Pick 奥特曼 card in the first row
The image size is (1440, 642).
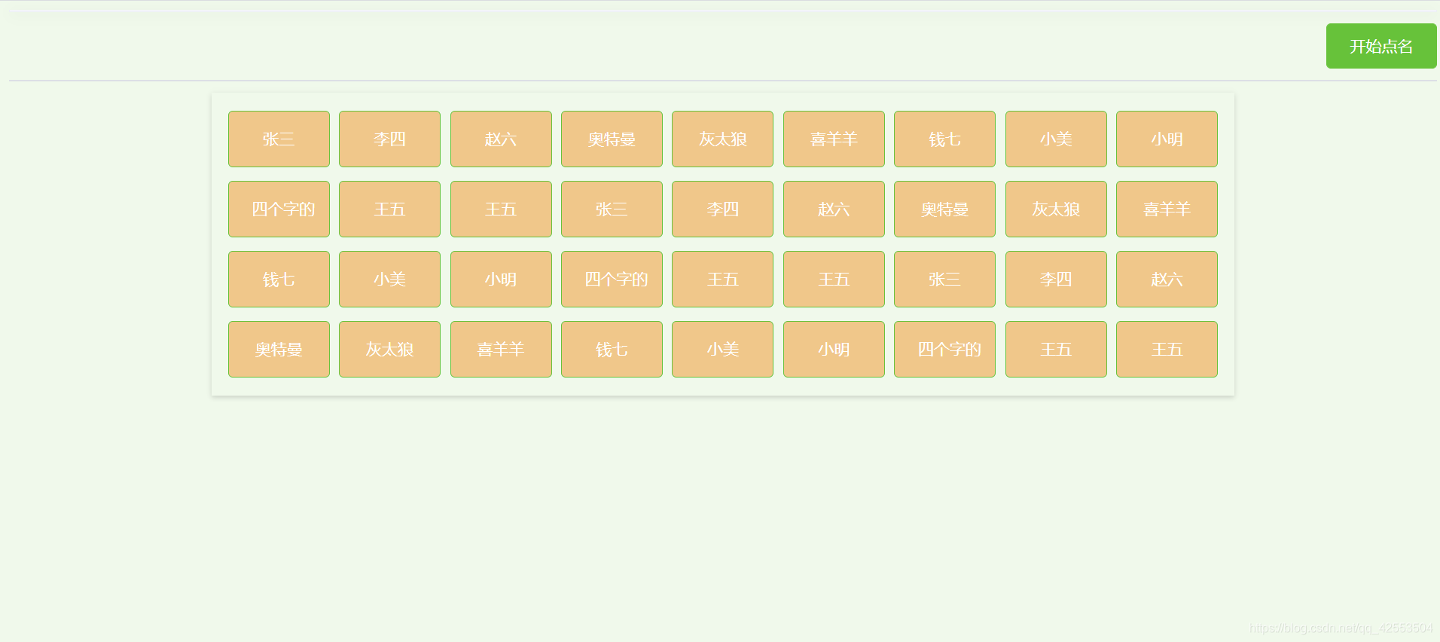point(612,139)
